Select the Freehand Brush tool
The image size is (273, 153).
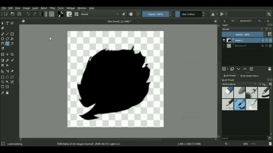[3, 34]
